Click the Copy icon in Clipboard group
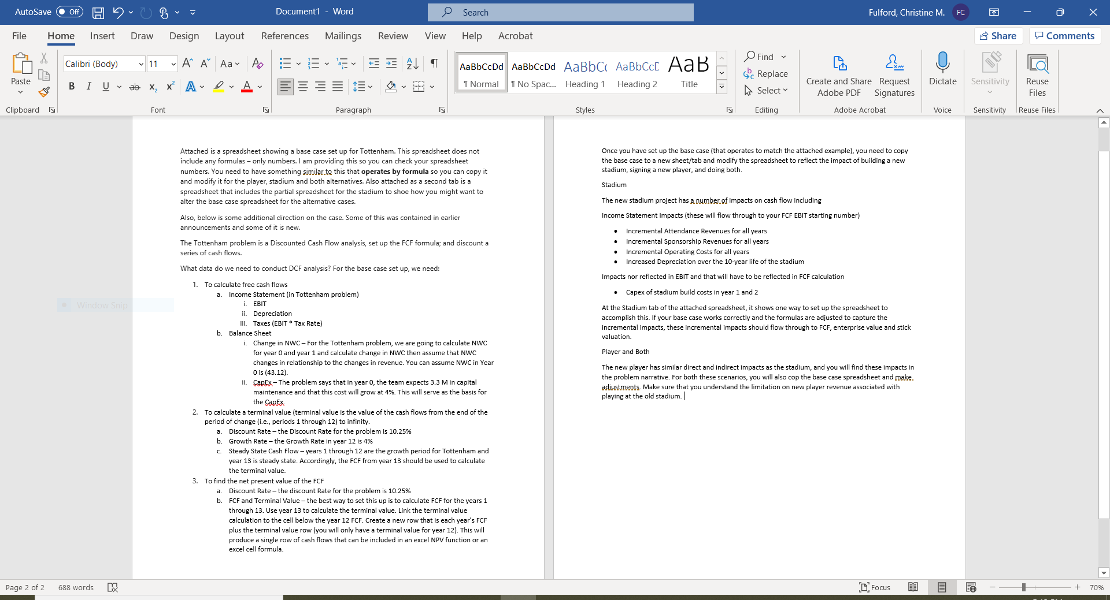Image resolution: width=1110 pixels, height=600 pixels. click(x=44, y=75)
